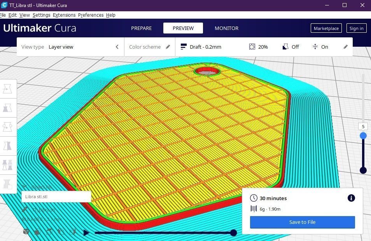Image resolution: width=371 pixels, height=241 pixels.
Task: Minimize the Cura window
Action: pos(327,5)
